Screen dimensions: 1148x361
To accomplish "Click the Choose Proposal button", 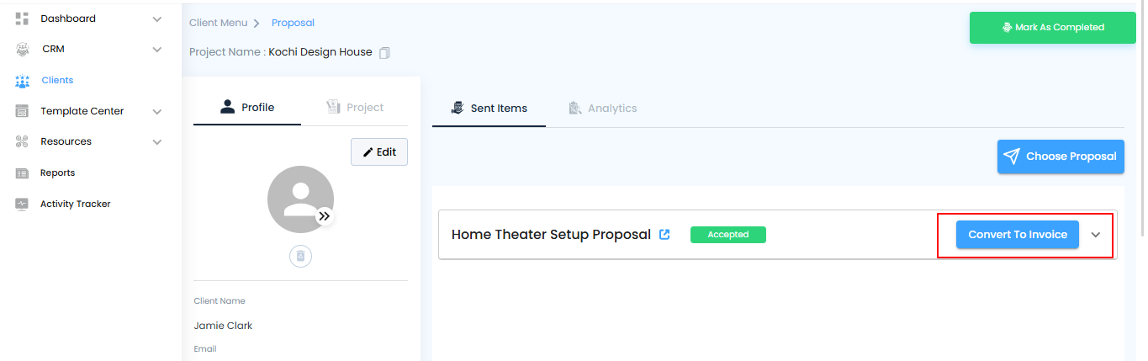I will pyautogui.click(x=1061, y=157).
